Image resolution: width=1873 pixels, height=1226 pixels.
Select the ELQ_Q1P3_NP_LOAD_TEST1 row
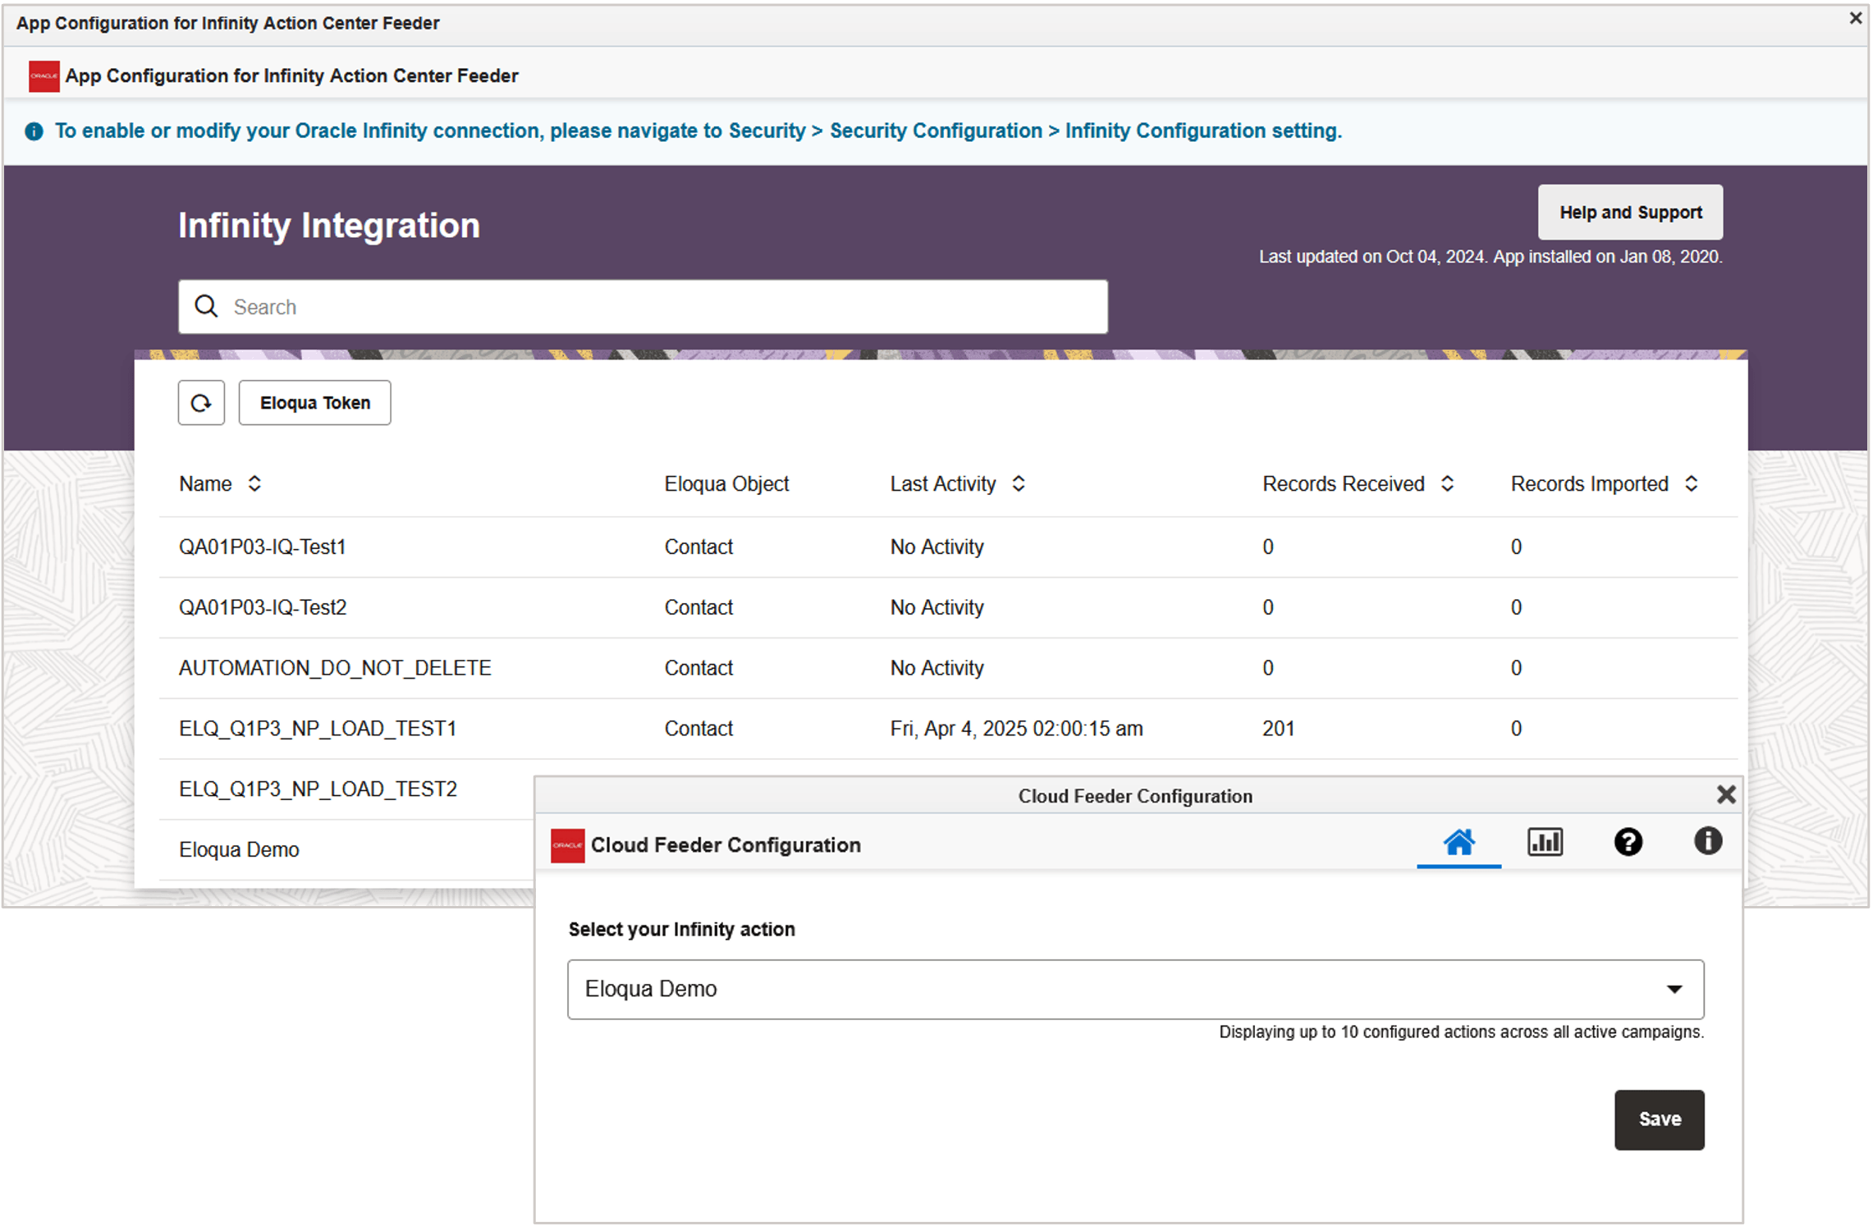pos(318,729)
